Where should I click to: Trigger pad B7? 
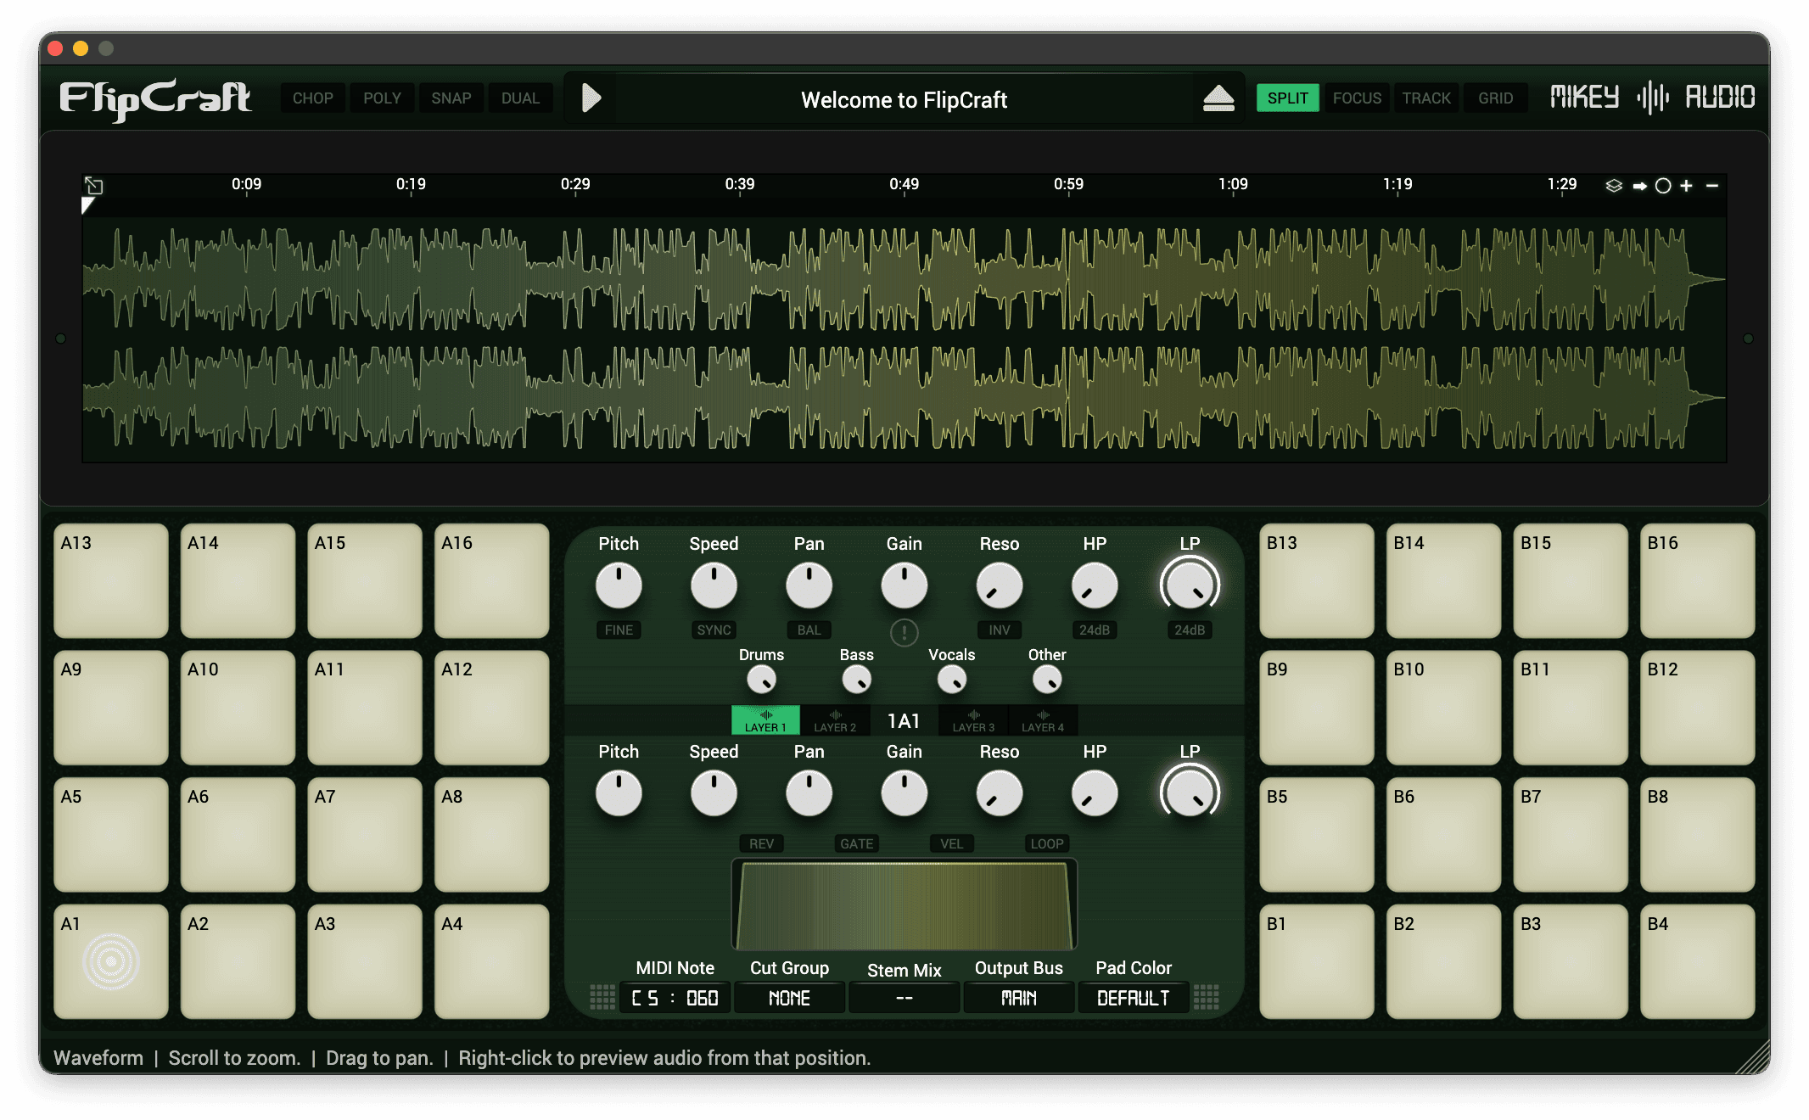(1570, 835)
